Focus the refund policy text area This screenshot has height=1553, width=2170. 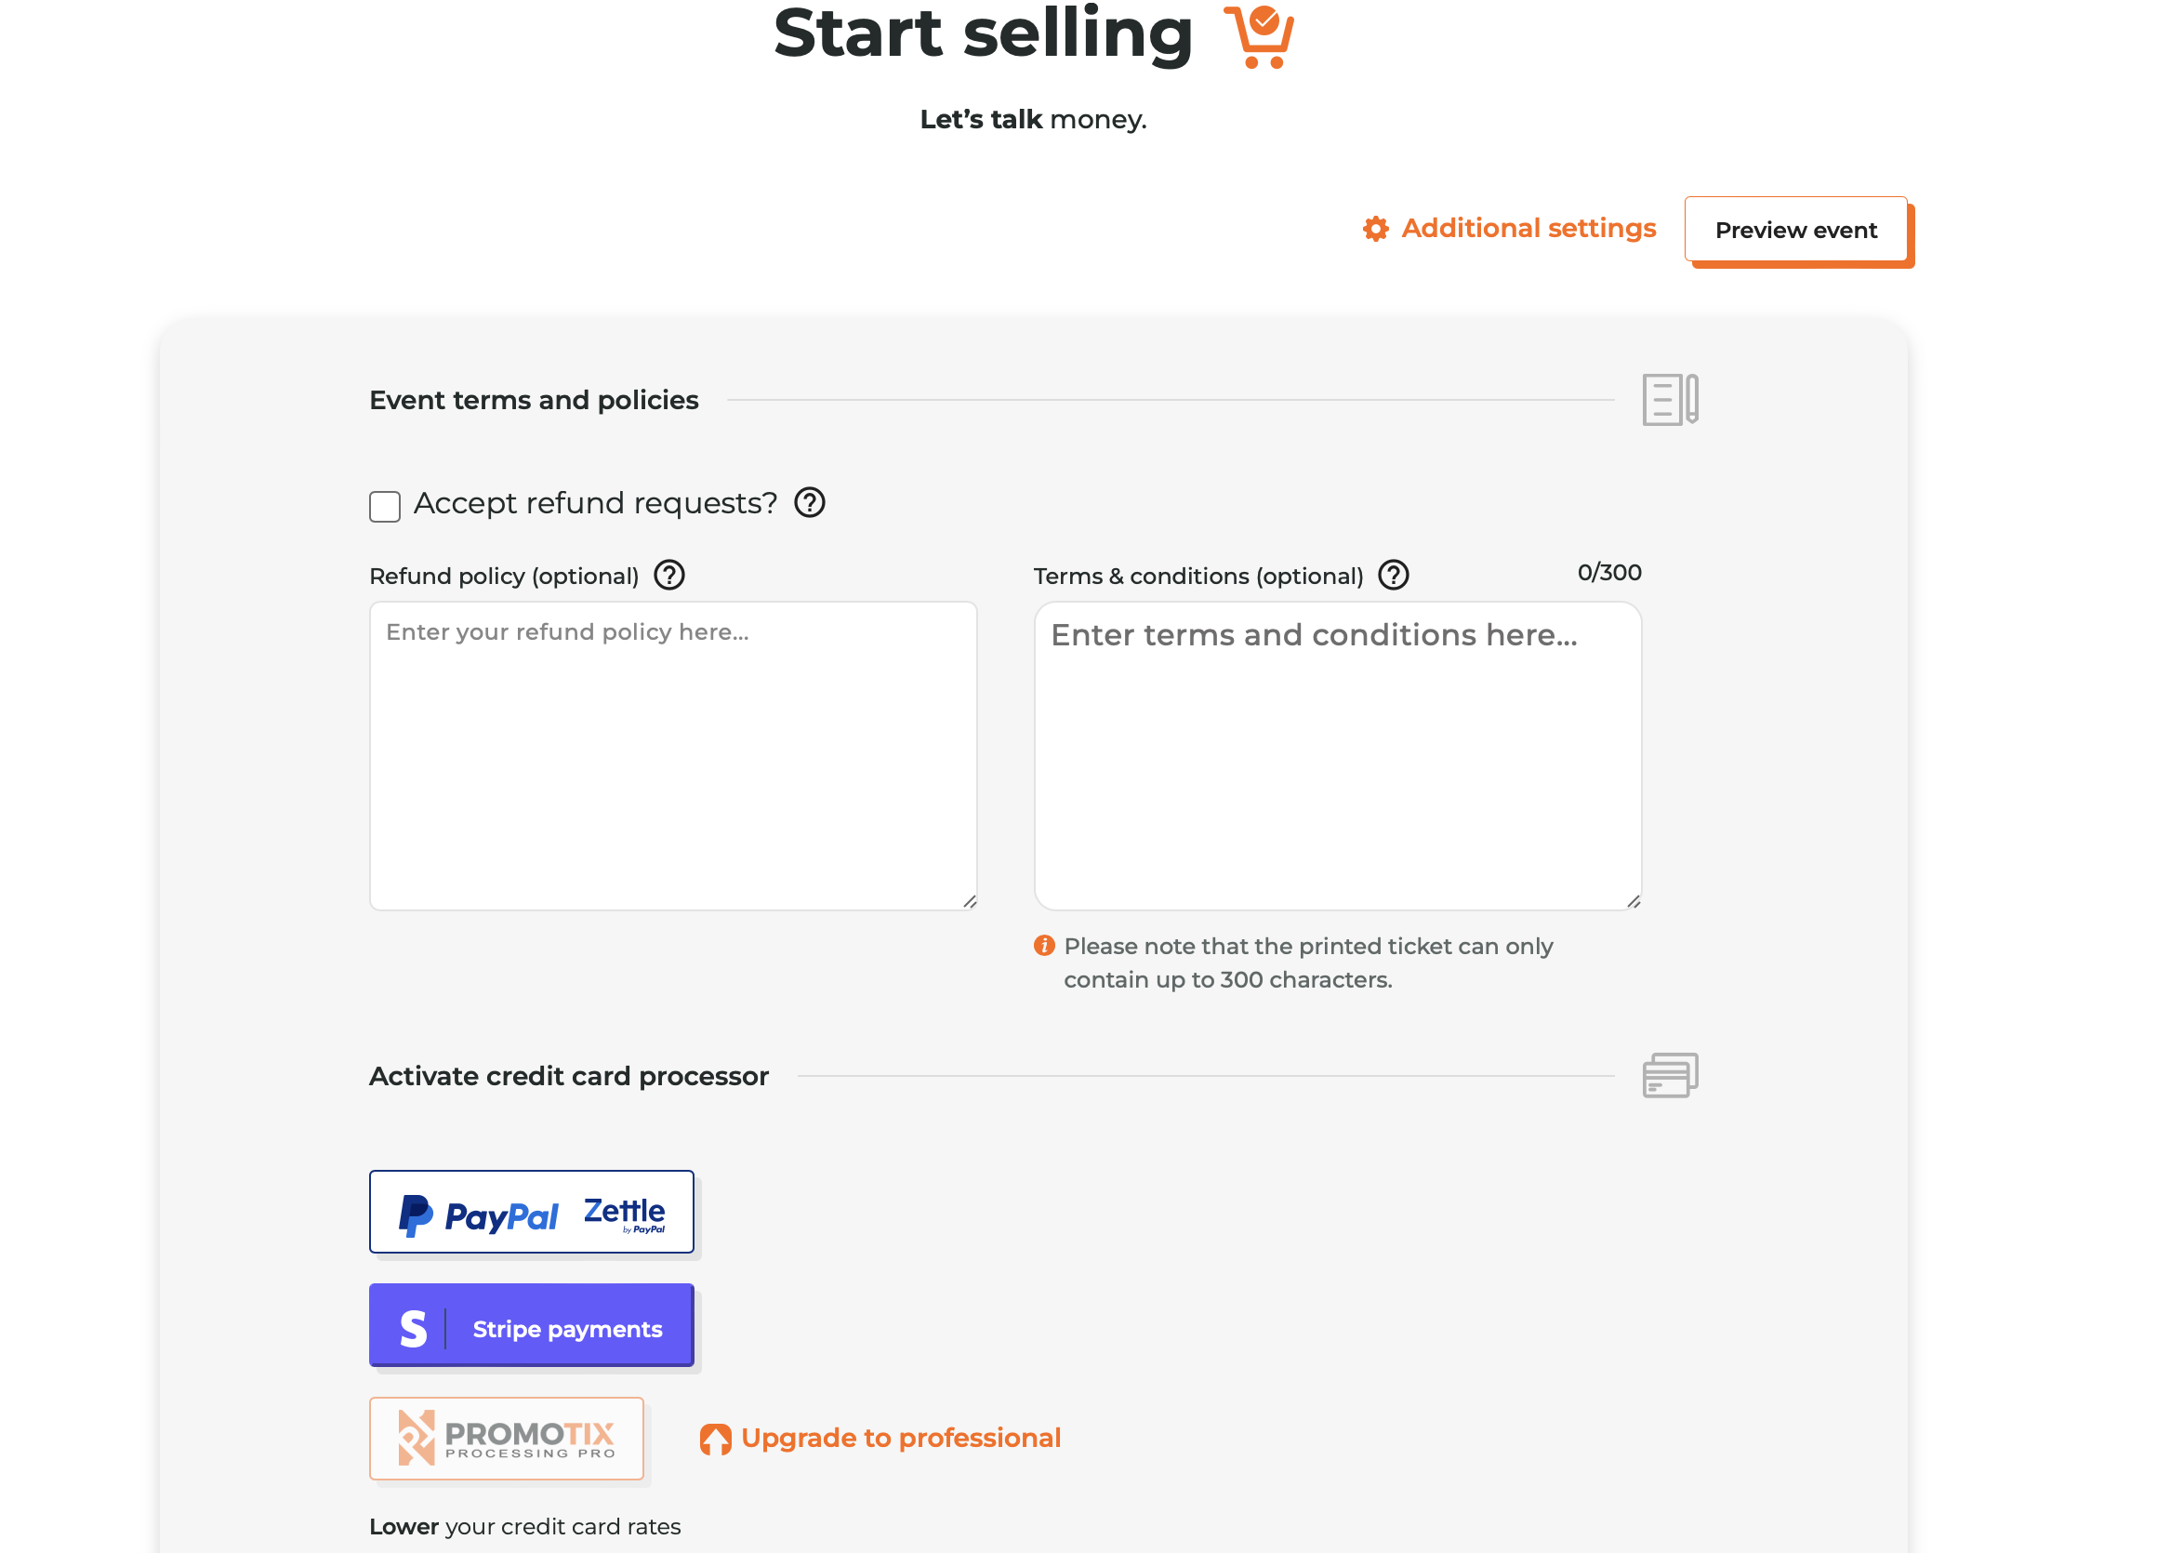[x=673, y=755]
